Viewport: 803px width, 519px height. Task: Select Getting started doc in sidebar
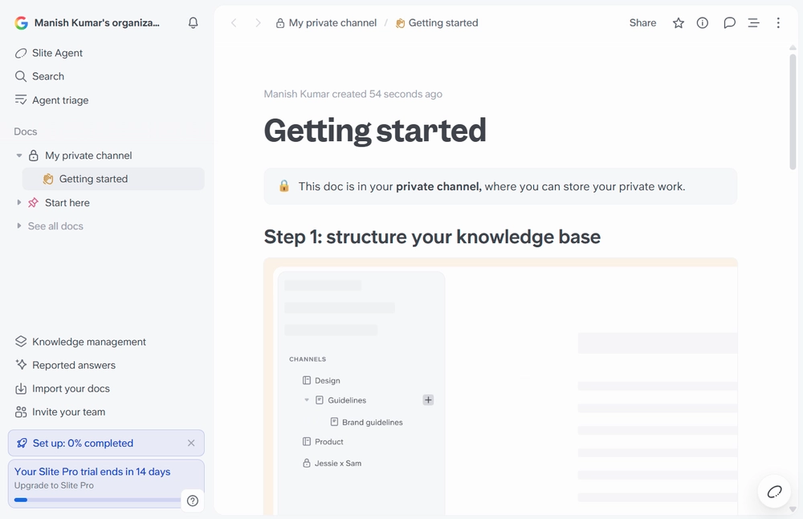click(113, 179)
